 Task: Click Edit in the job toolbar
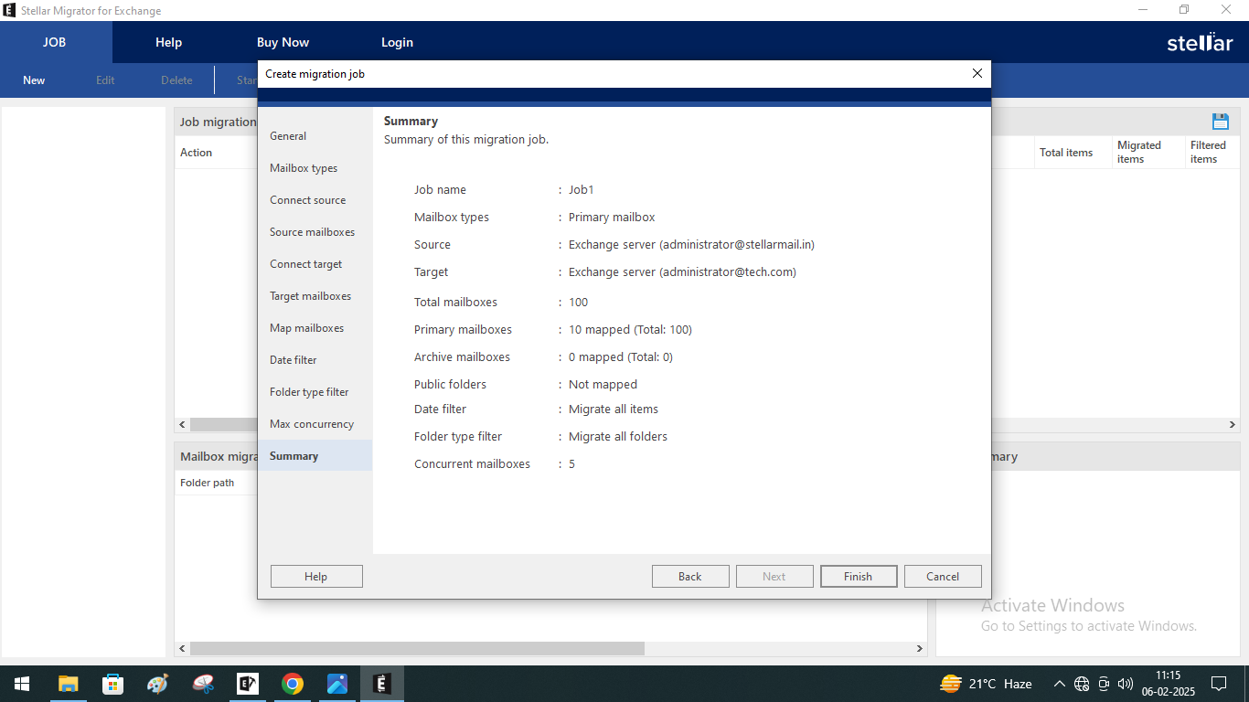[105, 80]
